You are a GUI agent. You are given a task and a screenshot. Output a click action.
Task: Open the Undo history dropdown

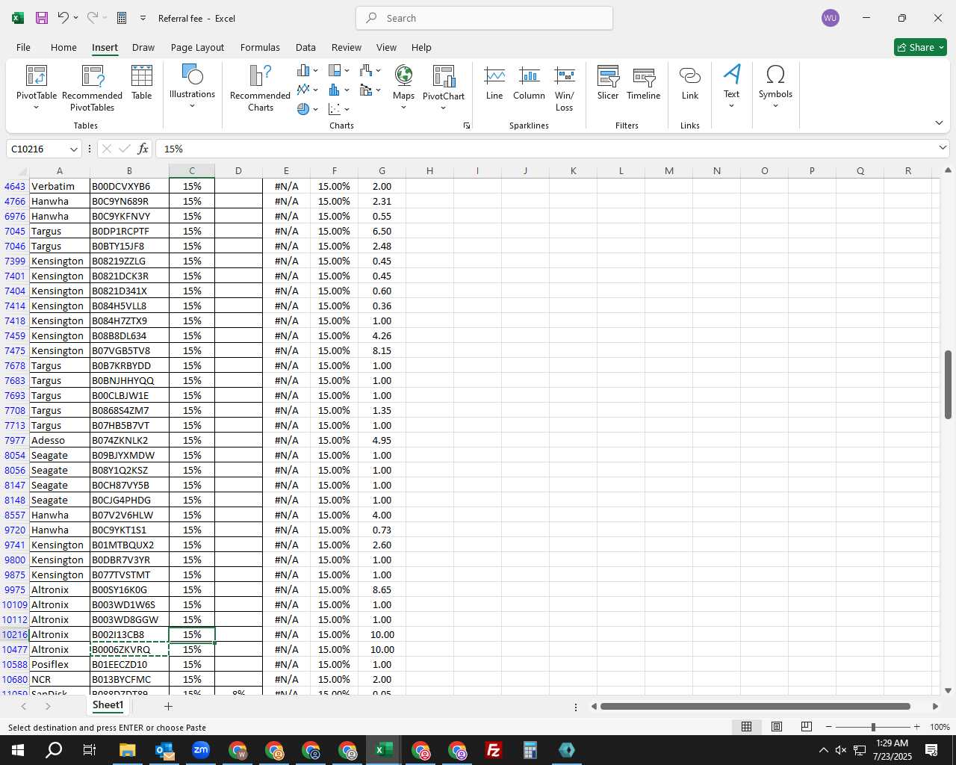[x=75, y=18]
